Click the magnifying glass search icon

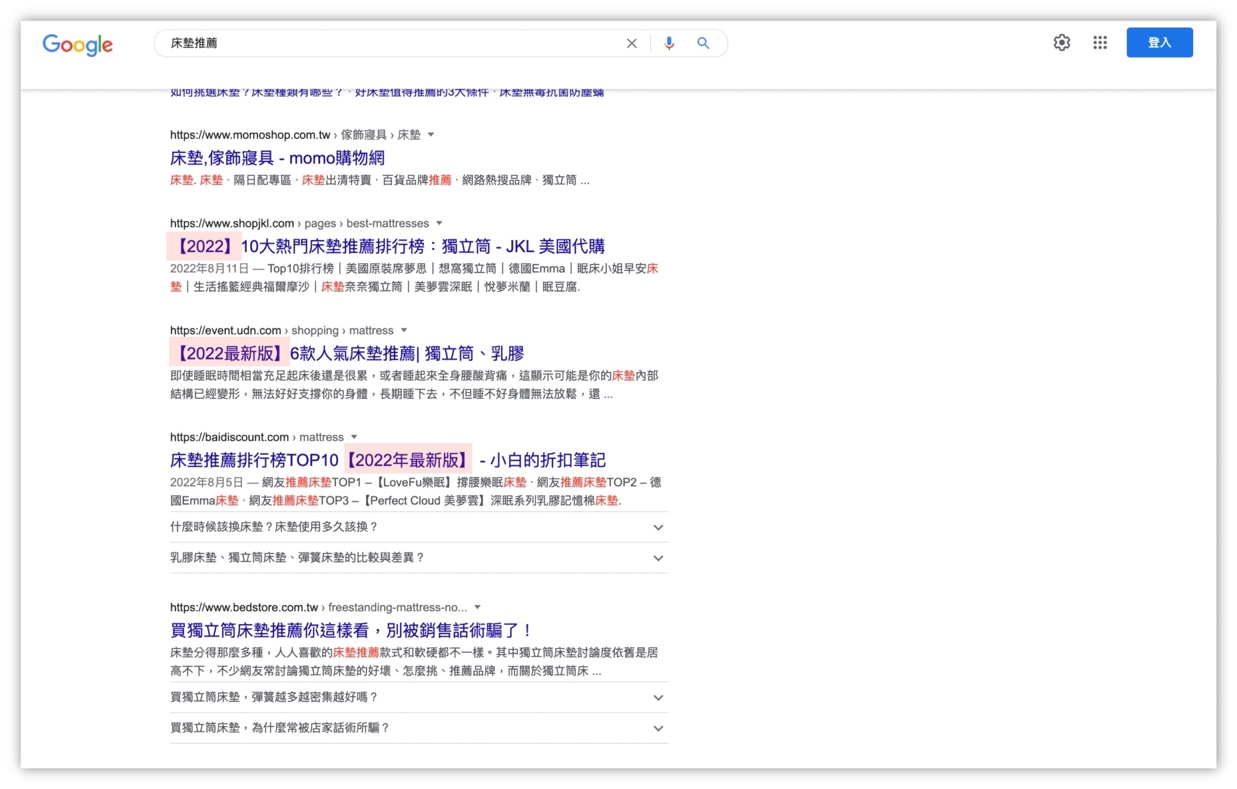point(702,43)
